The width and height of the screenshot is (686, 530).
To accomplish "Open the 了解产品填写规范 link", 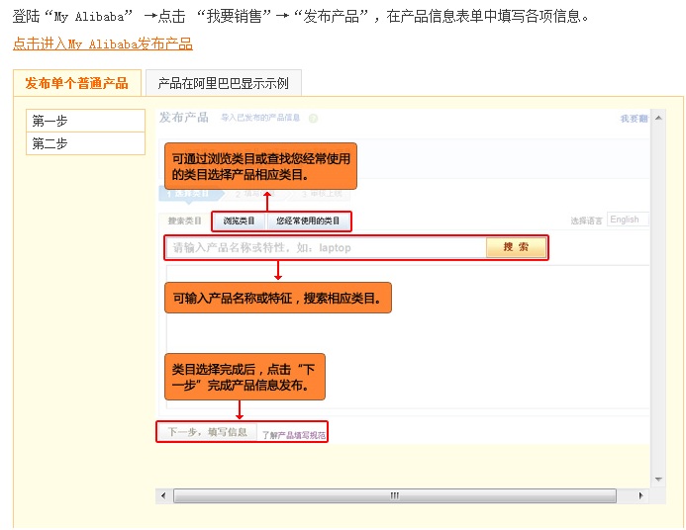I will click(x=294, y=435).
